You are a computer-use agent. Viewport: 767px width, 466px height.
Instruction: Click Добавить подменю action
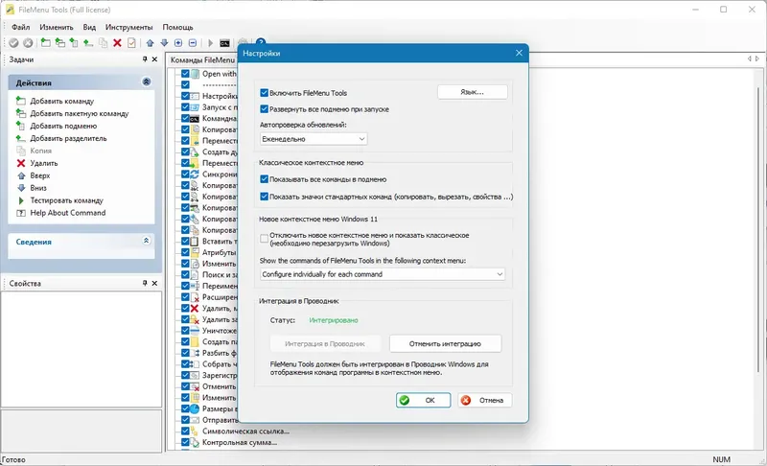tap(63, 127)
